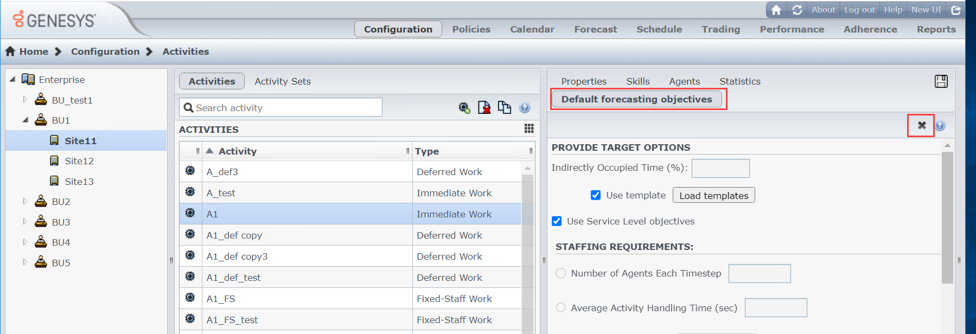Open the activities grid column icon
The height and width of the screenshot is (334, 976).
529,129
